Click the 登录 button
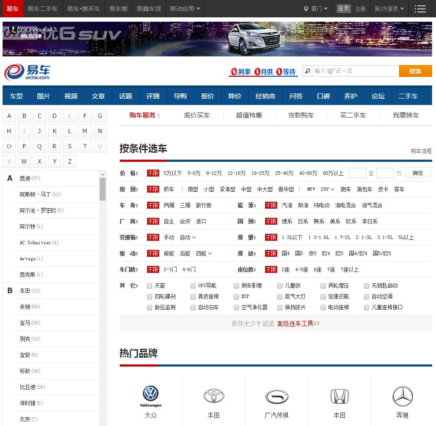This screenshot has height=426, width=436. pyautogui.click(x=344, y=9)
